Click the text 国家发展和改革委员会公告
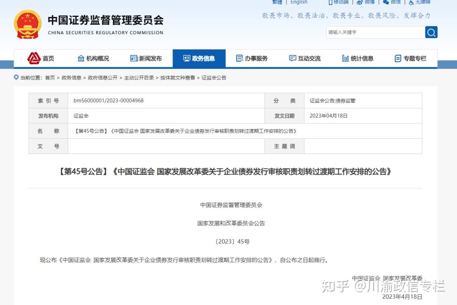This screenshot has height=305, width=457. tap(231, 223)
